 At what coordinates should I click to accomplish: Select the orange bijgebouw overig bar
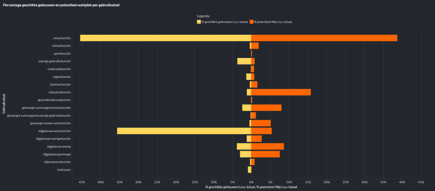click(267, 147)
